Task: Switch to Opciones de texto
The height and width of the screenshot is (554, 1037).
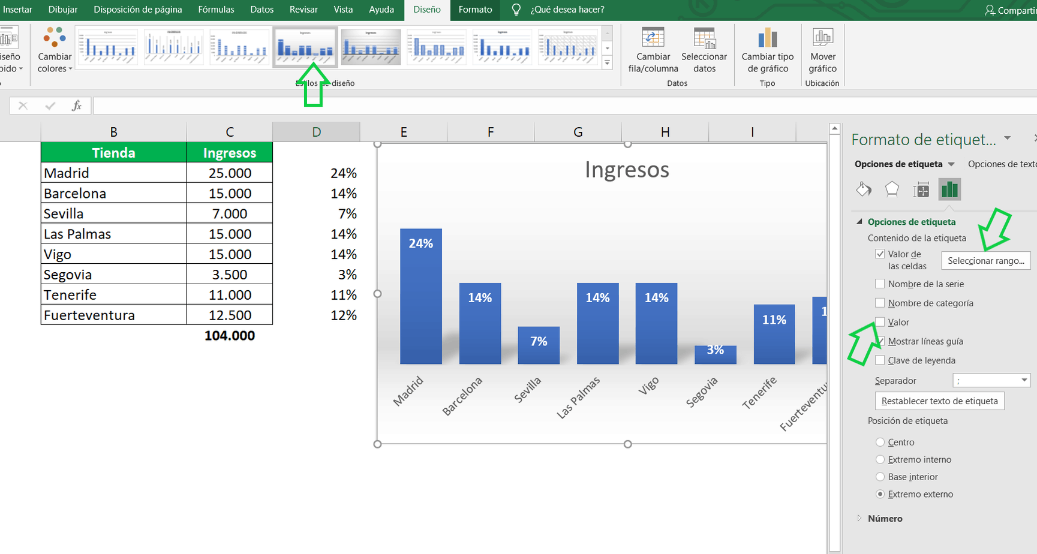Action: (x=1002, y=164)
